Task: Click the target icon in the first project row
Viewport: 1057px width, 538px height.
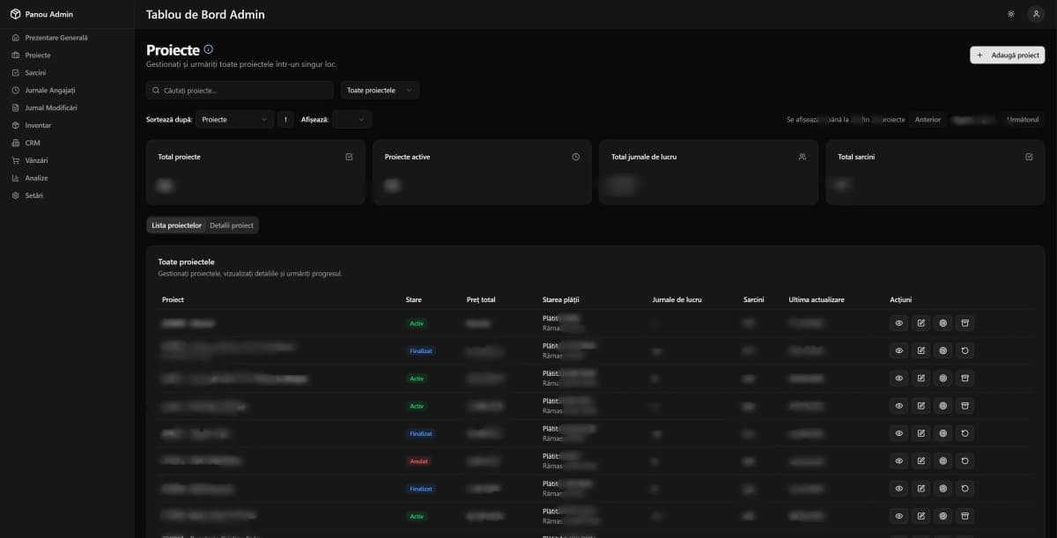Action: click(942, 323)
